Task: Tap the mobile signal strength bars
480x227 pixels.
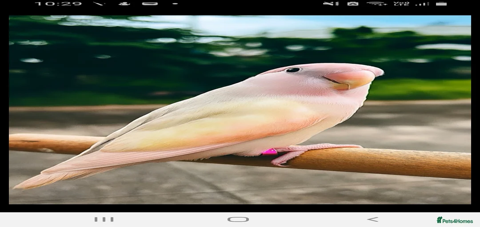Action: pyautogui.click(x=422, y=4)
